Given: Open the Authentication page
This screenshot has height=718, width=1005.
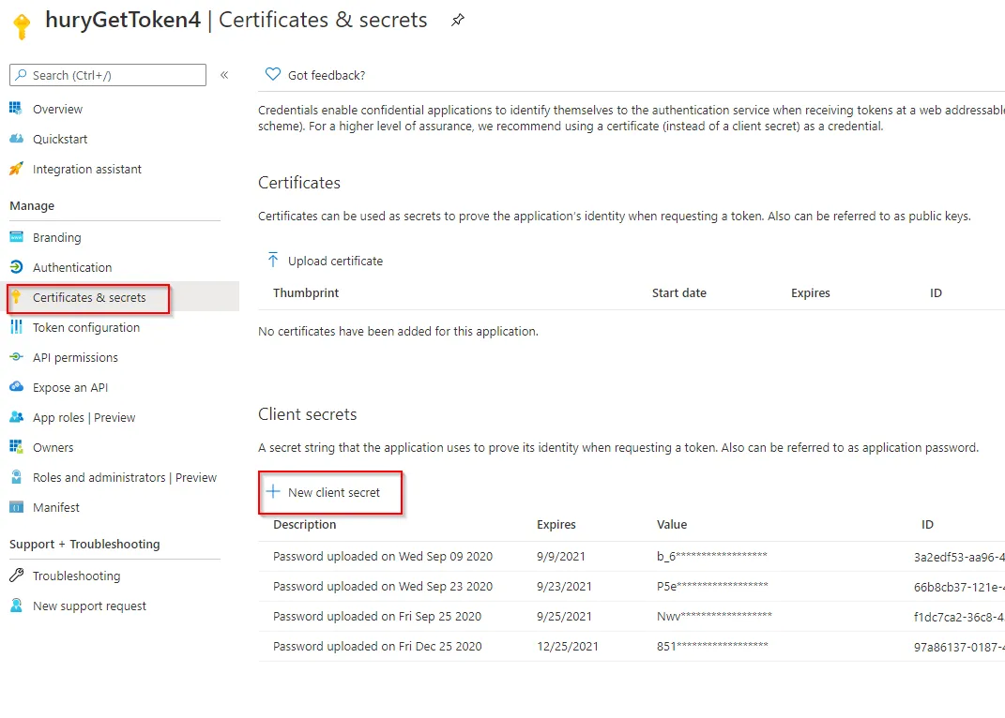Looking at the screenshot, I should [72, 268].
